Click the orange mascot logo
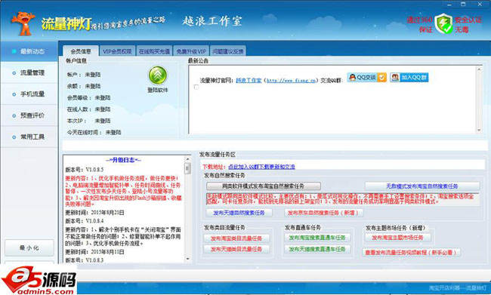The image size is (491, 295). click(x=23, y=23)
